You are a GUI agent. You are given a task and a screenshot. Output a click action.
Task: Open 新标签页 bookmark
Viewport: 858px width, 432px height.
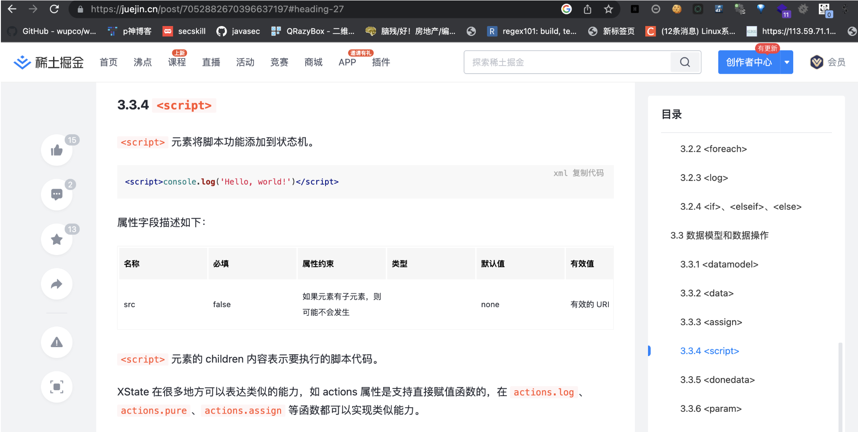[611, 31]
